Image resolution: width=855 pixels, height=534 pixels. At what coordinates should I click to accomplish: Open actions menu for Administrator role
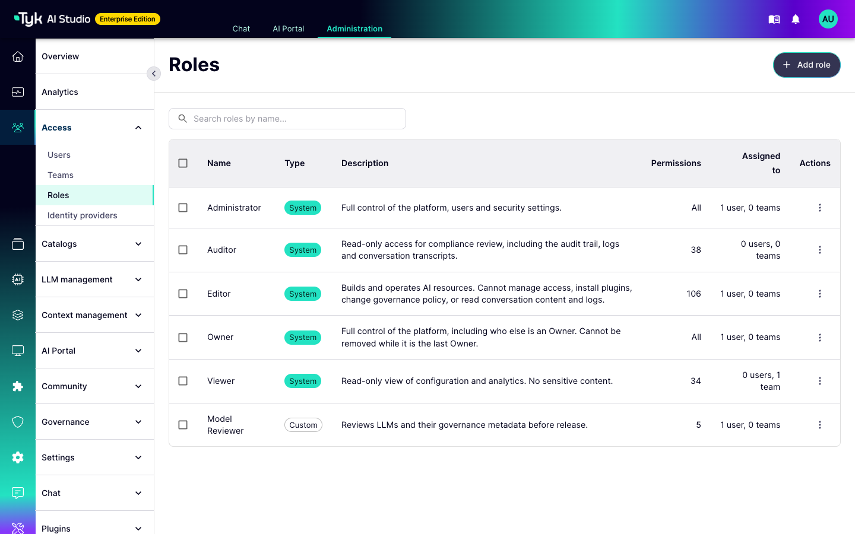pos(820,208)
